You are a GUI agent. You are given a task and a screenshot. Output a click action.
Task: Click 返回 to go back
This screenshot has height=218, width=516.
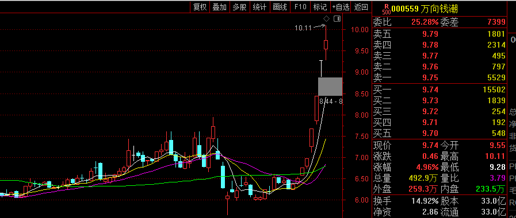pos(361,7)
